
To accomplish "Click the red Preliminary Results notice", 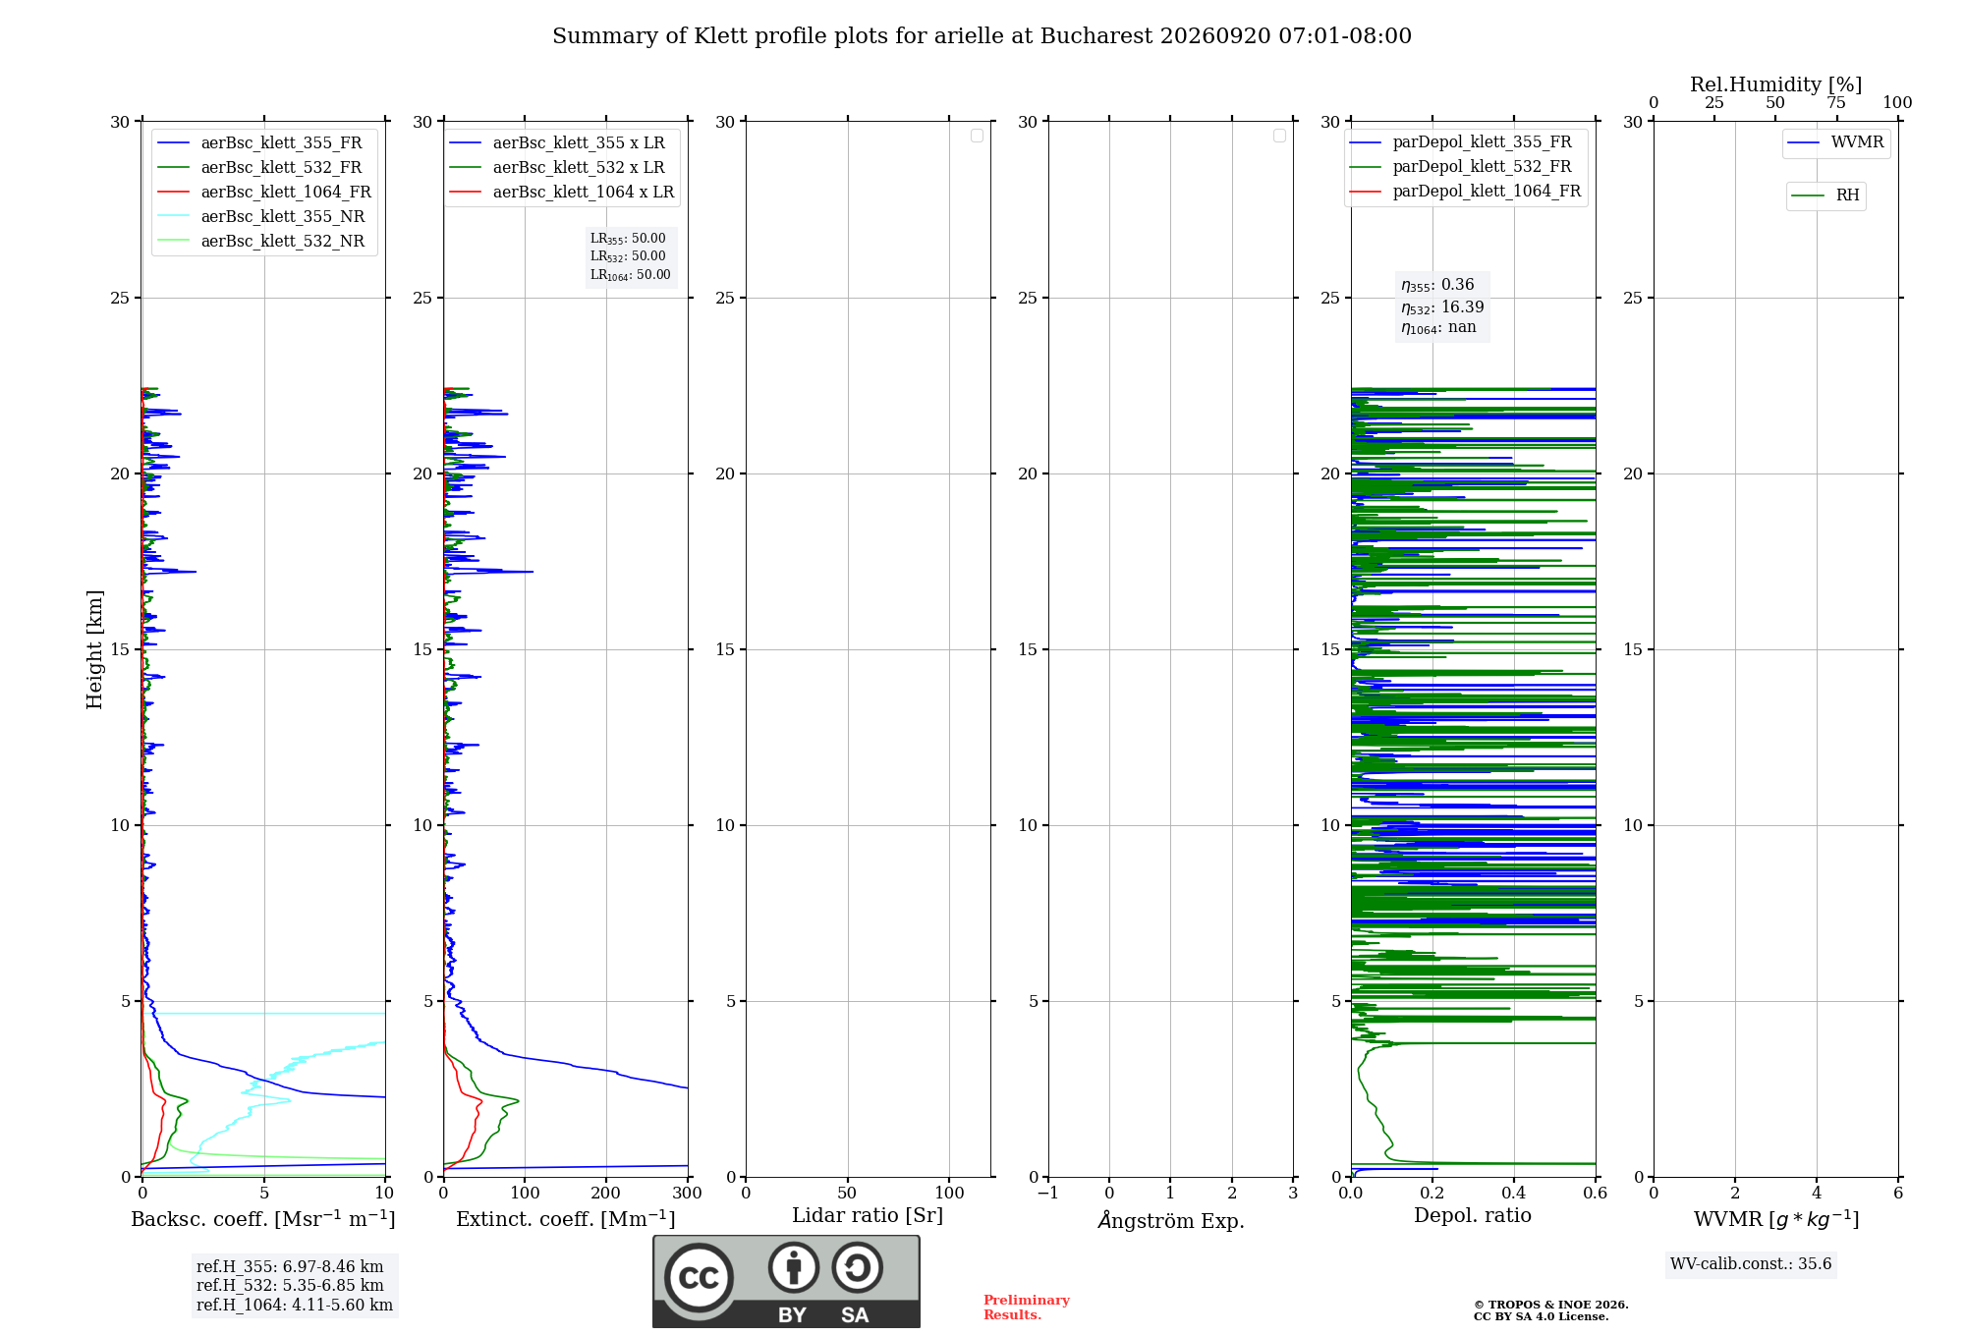I will 1026,1308.
